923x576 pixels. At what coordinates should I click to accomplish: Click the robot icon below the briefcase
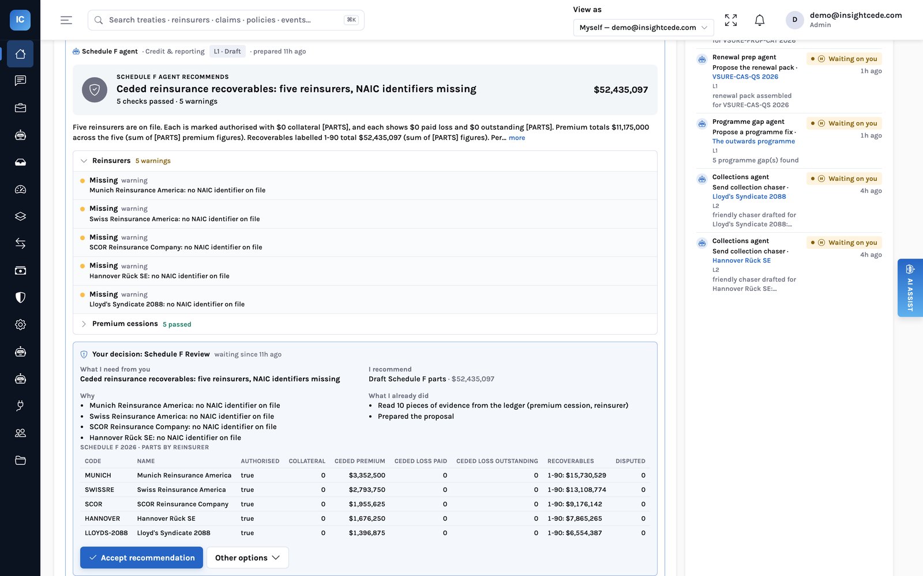(20, 135)
